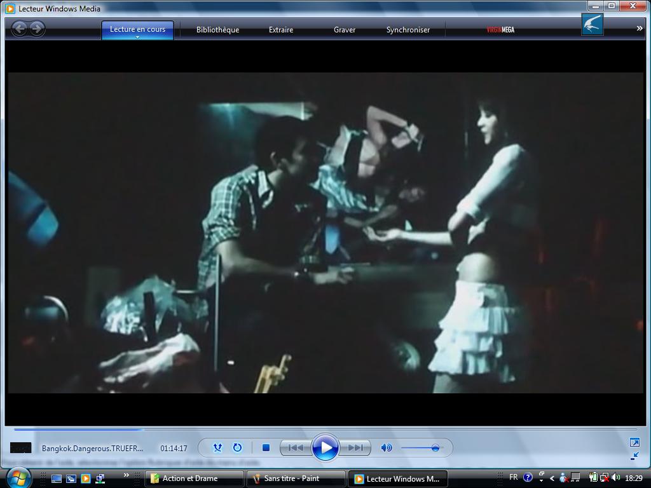Adjust the volume slider
This screenshot has width=651, height=488.
[422, 448]
